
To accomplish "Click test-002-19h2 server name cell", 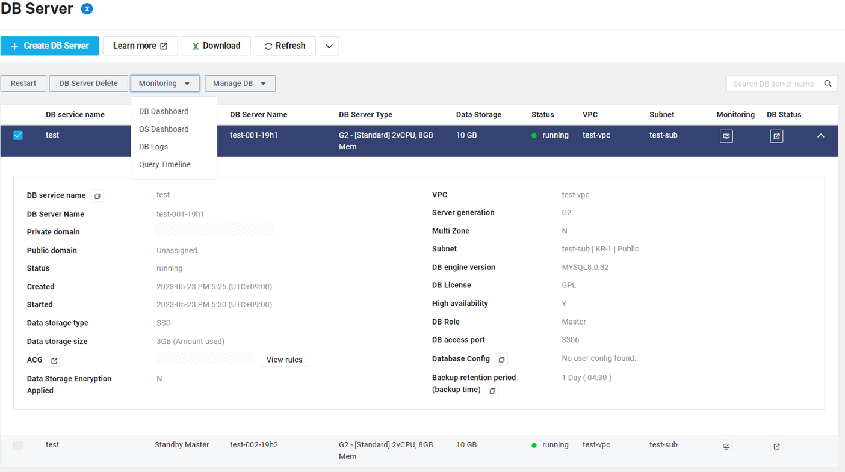I will [254, 445].
